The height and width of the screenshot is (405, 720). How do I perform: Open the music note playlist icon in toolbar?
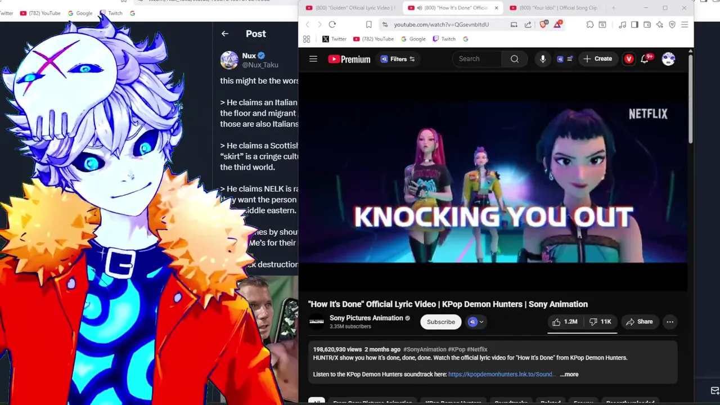point(622,25)
